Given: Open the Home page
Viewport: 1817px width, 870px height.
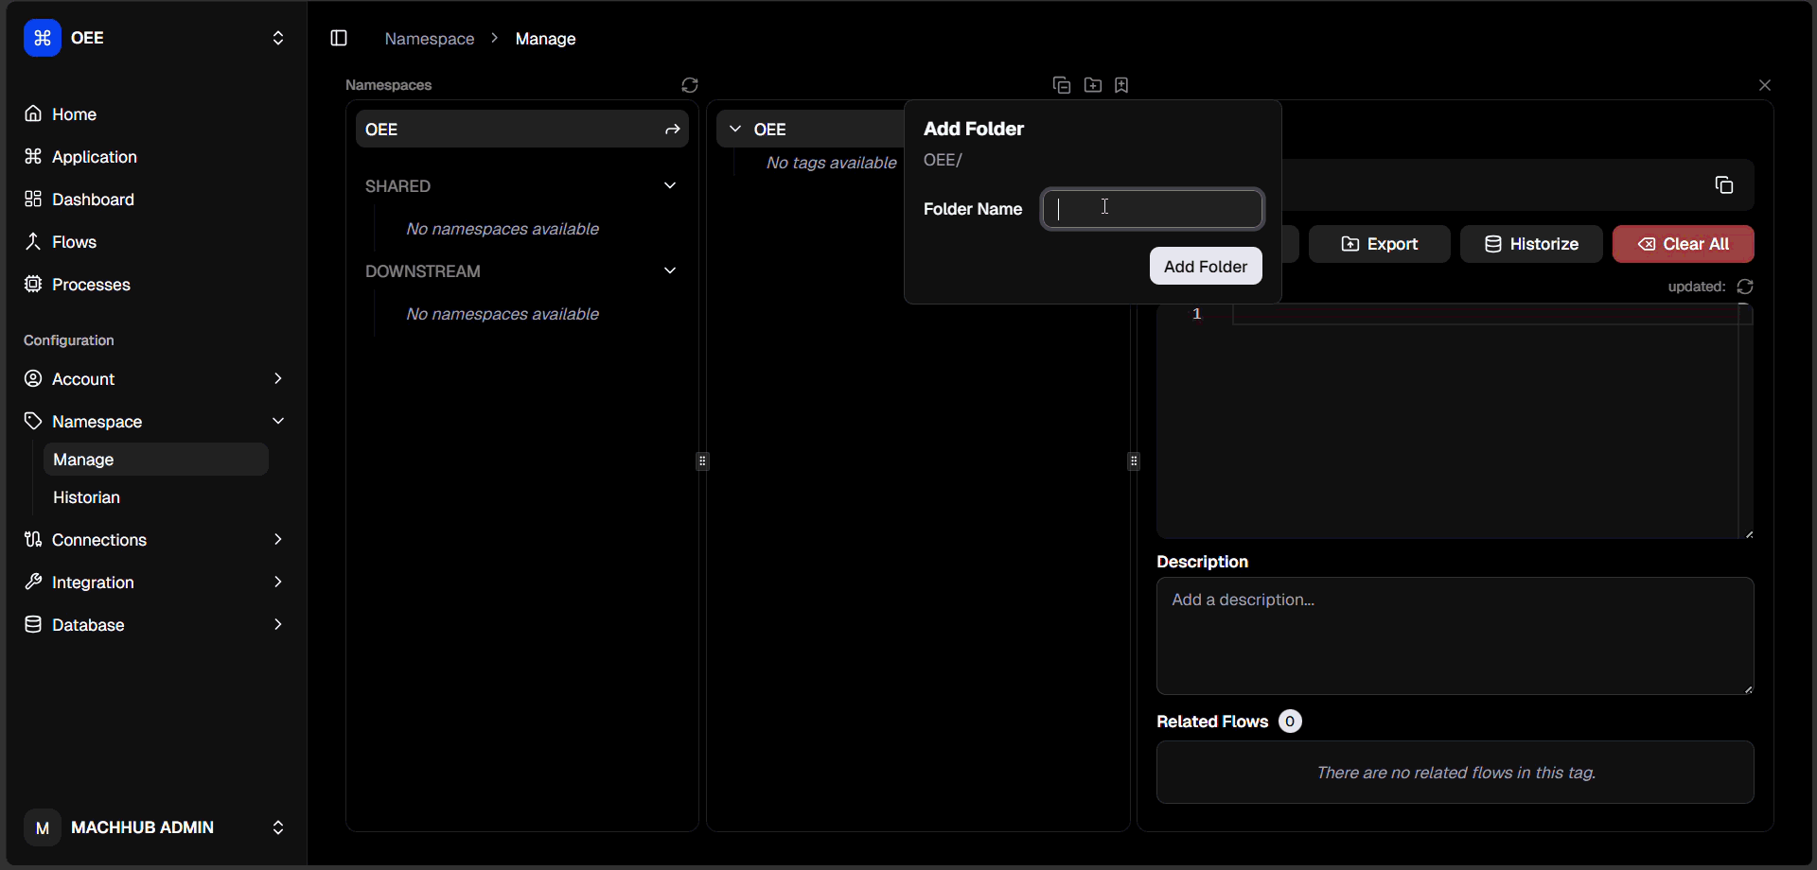Looking at the screenshot, I should [x=155, y=114].
